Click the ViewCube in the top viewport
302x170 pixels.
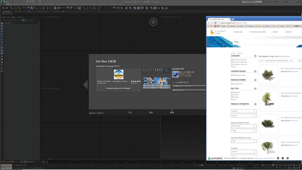click(x=153, y=22)
